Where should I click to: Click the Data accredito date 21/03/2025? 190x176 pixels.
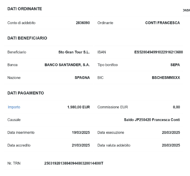tap(81, 145)
